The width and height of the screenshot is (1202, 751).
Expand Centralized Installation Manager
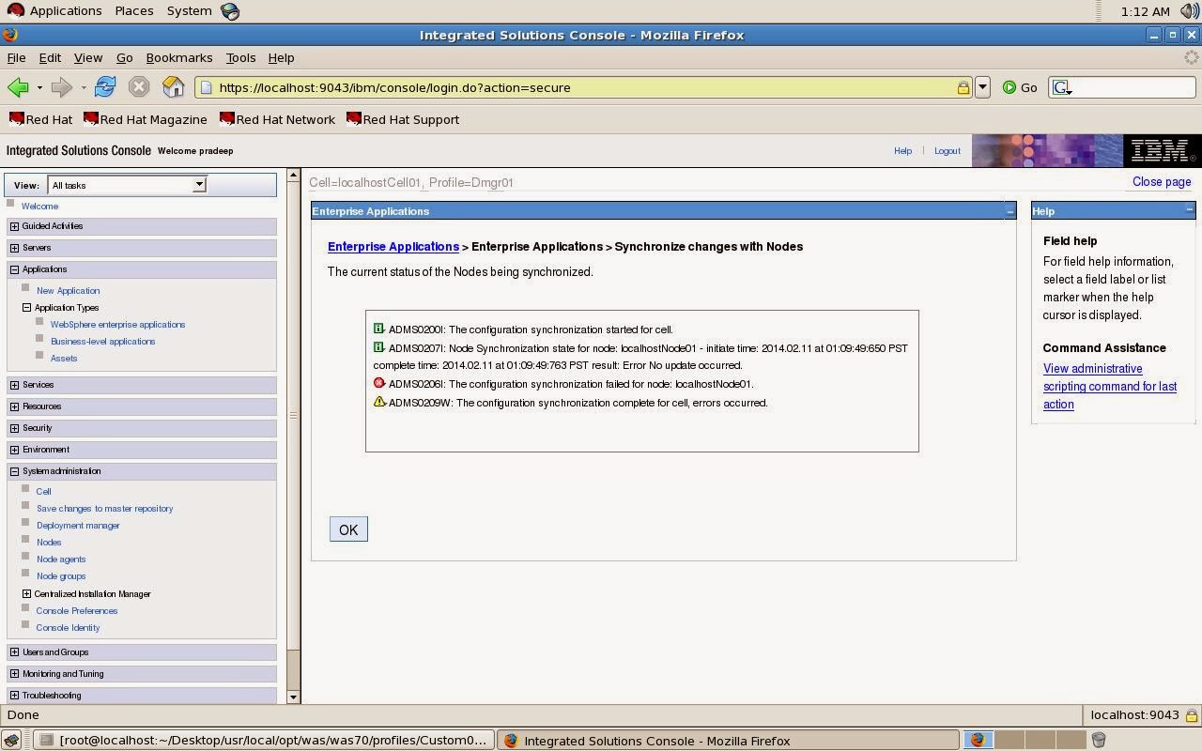[x=27, y=593]
